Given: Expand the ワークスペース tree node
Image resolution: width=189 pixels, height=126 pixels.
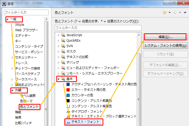Looking at the screenshot, I should (12, 79).
